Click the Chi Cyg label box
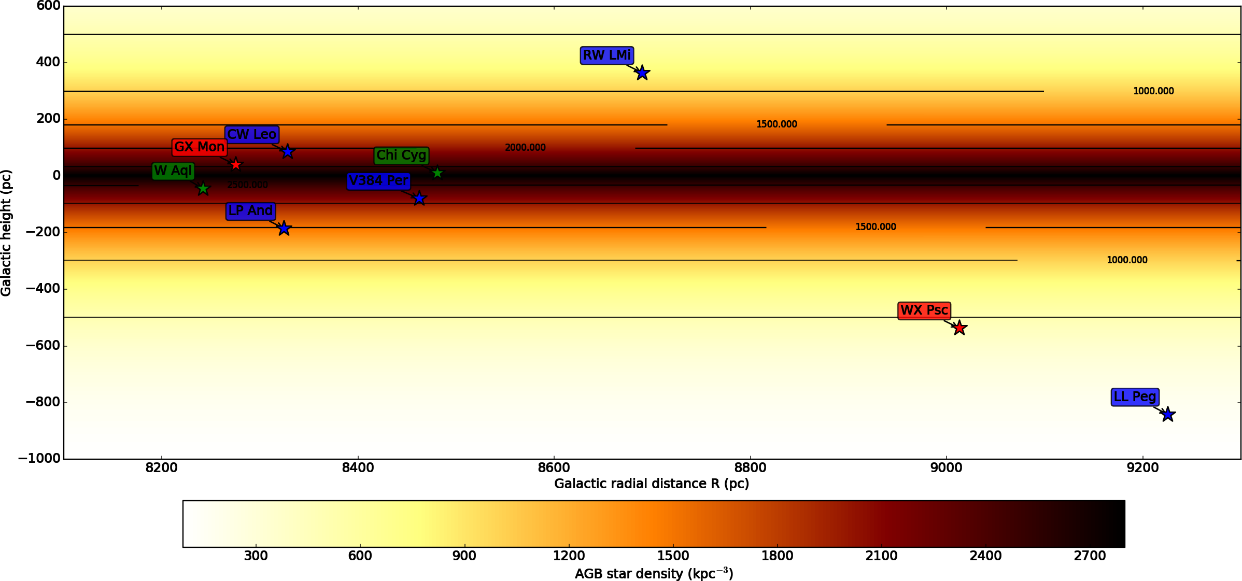 401,155
